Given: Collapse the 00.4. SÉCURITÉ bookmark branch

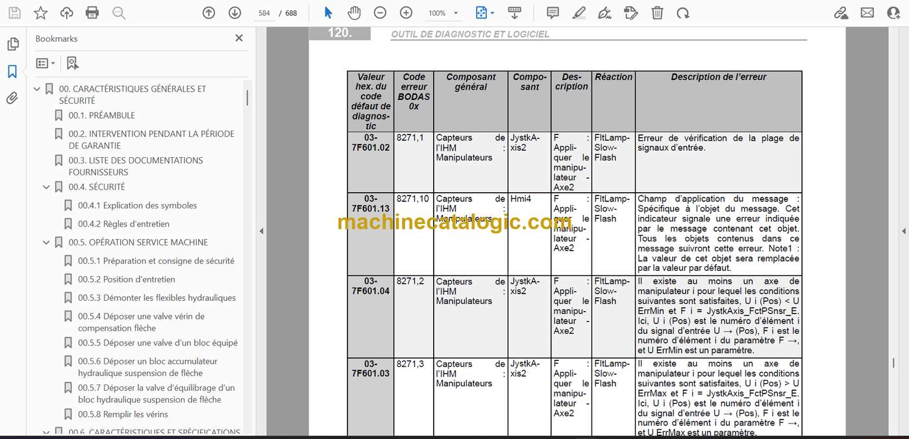Looking at the screenshot, I should 46,187.
